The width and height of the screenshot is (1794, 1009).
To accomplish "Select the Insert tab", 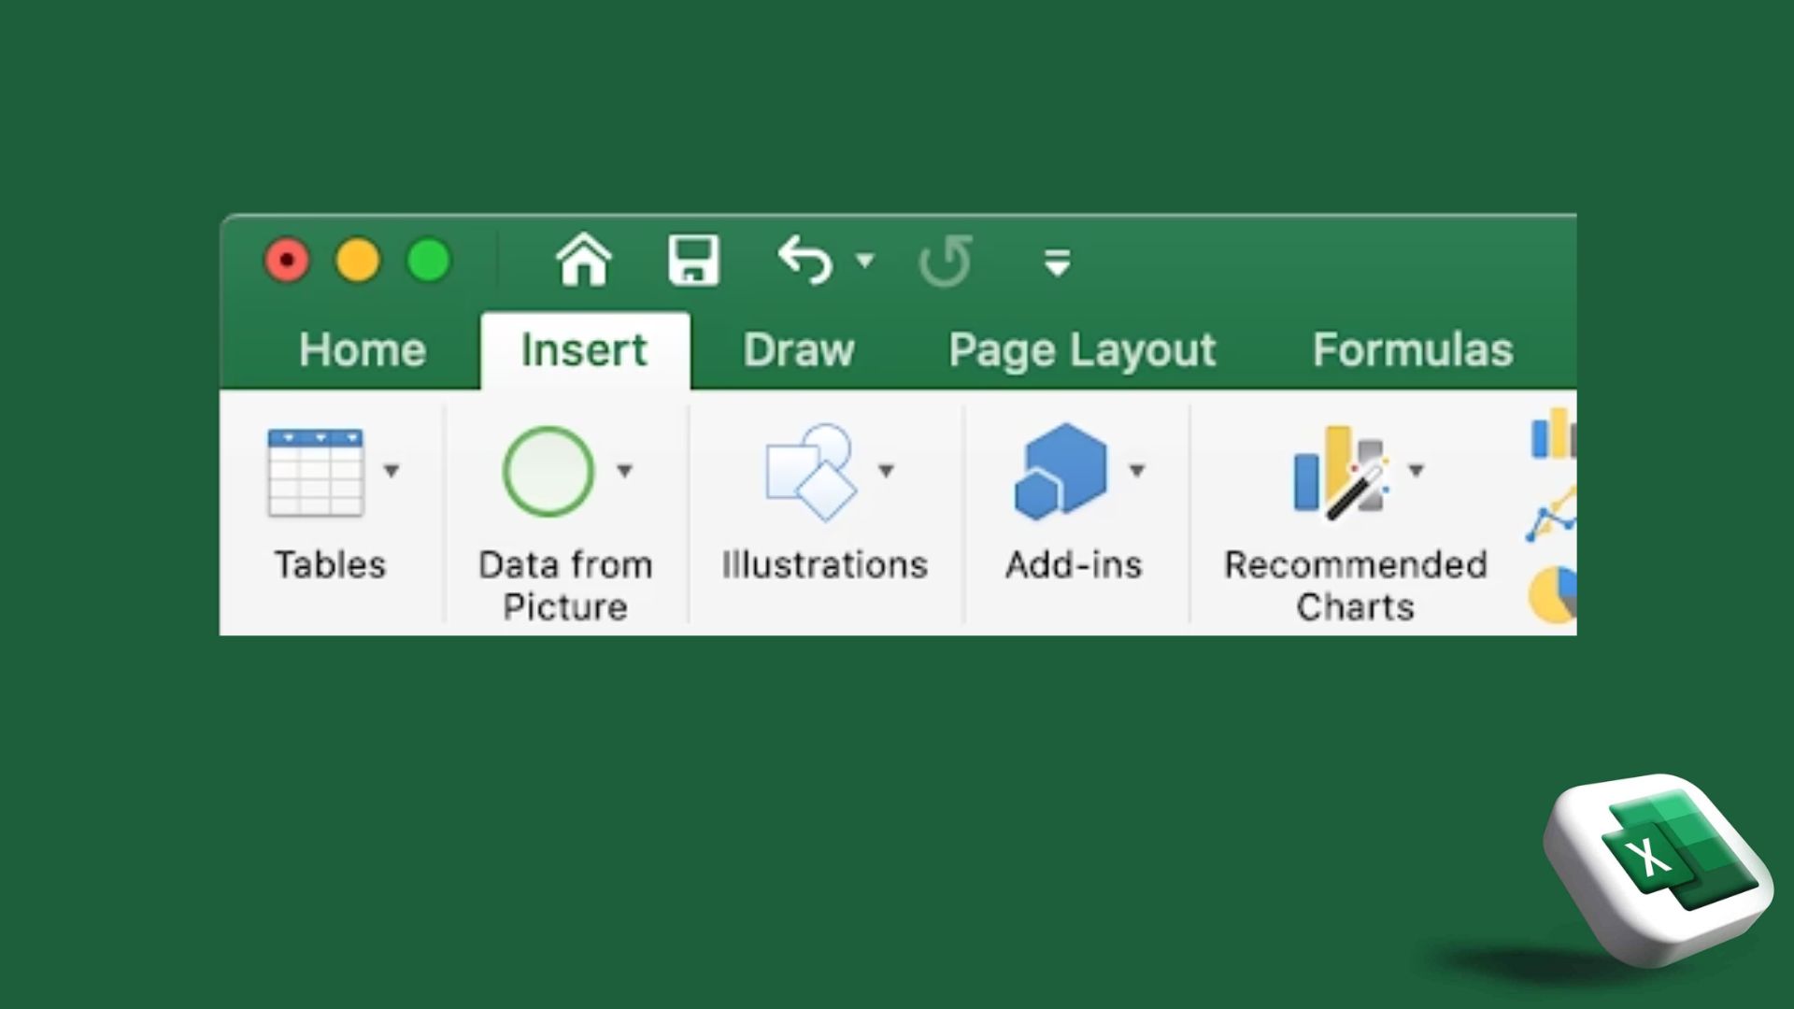I will 584,350.
